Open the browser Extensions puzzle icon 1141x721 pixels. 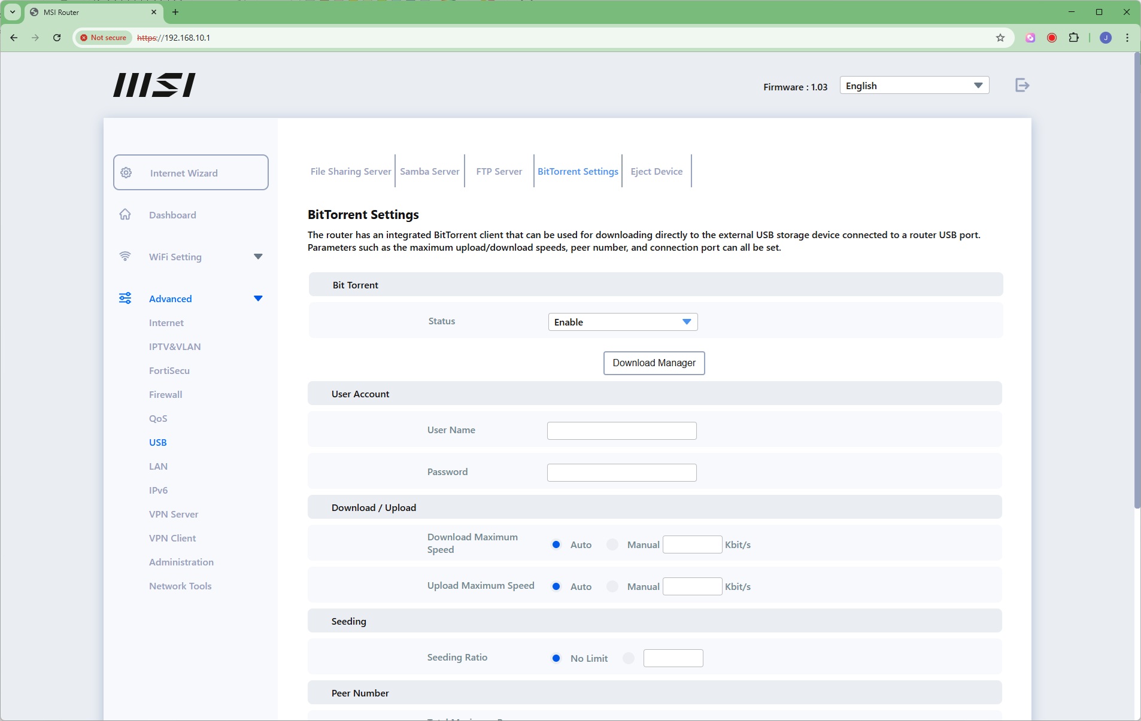coord(1074,38)
